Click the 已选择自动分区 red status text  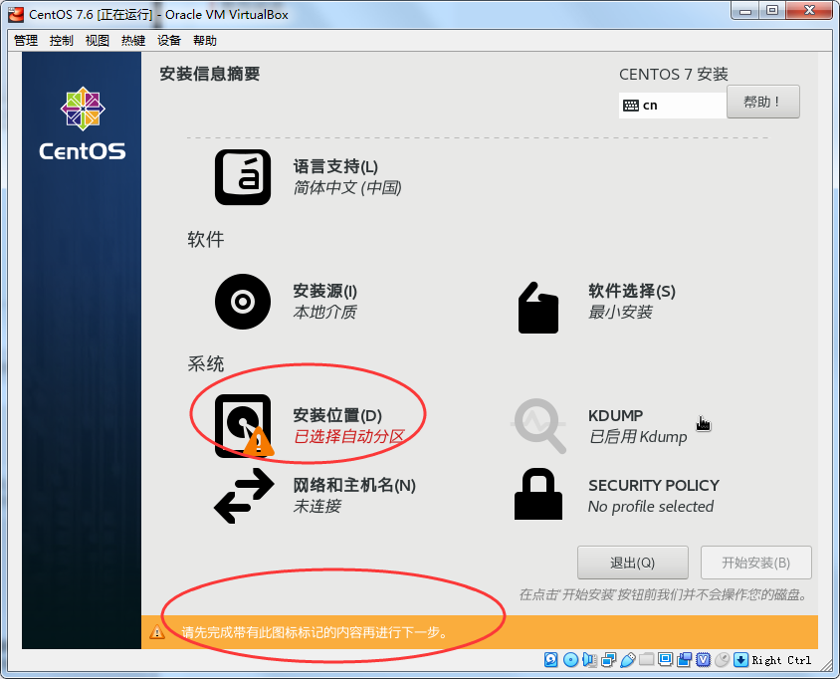pyautogui.click(x=349, y=436)
